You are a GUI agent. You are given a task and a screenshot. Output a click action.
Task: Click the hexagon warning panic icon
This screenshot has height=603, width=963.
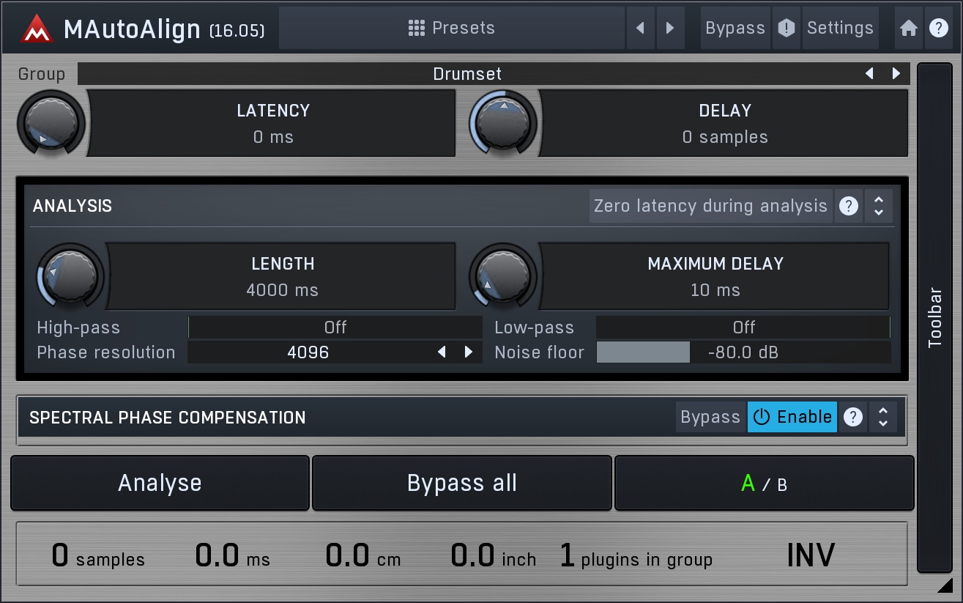tap(787, 28)
